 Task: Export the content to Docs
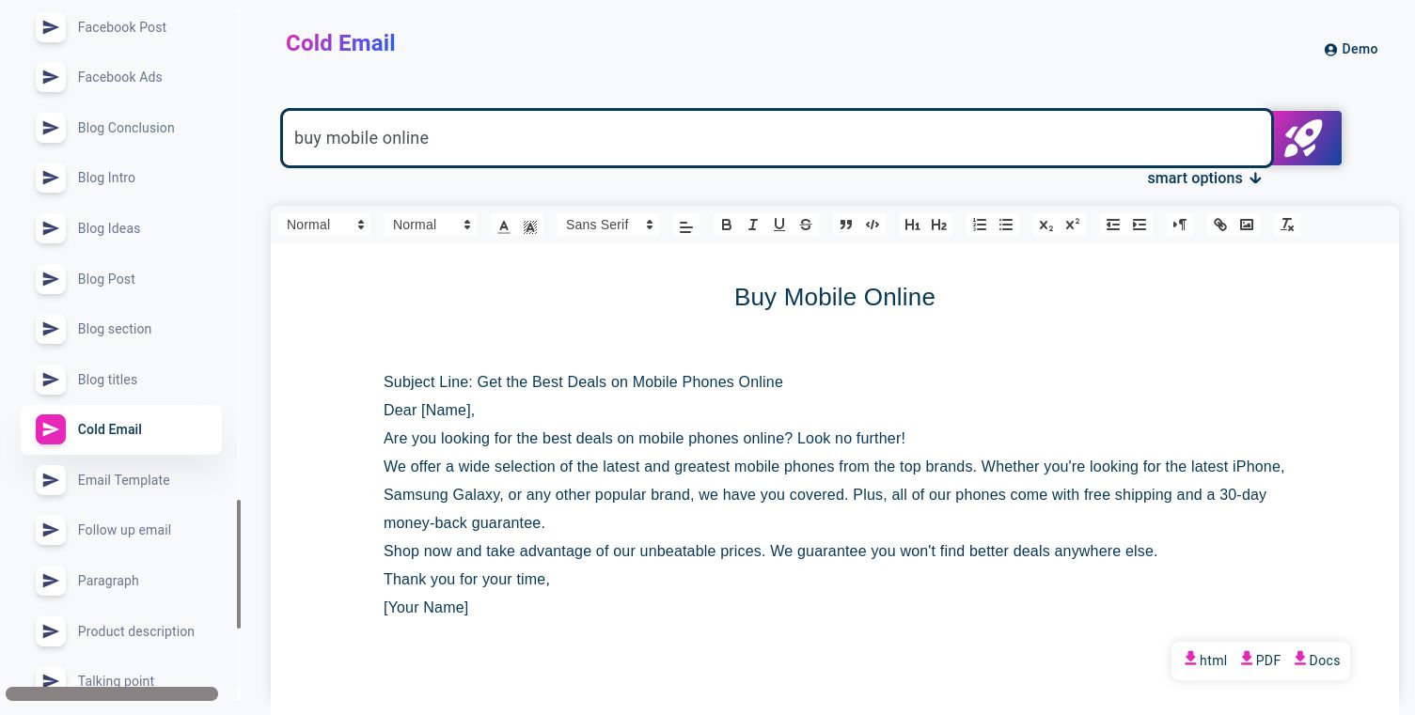1317,660
